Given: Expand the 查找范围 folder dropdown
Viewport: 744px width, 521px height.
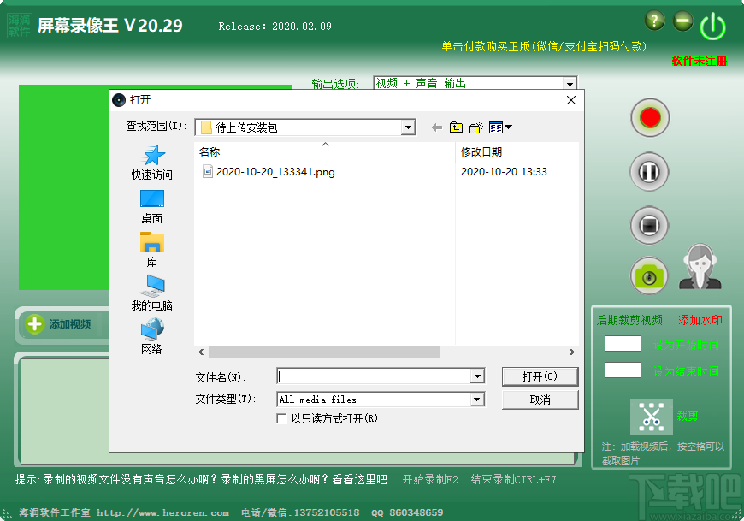Looking at the screenshot, I should click(408, 127).
